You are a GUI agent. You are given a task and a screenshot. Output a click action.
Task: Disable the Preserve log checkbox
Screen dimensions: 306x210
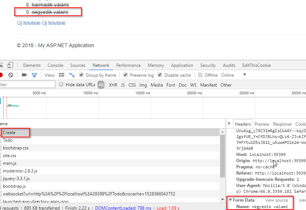[126, 75]
